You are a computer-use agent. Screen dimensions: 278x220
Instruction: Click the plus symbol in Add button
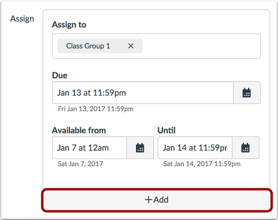click(149, 200)
